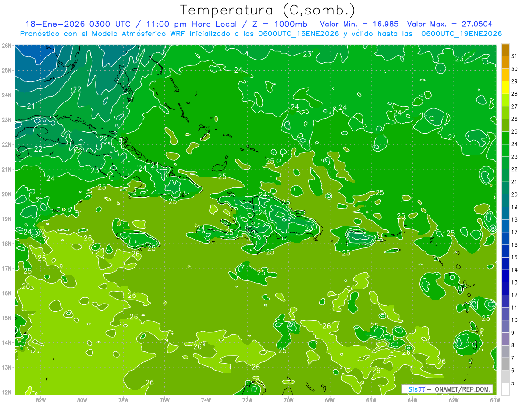Click the '19N' latitude axis label
Viewport: 526px width, 406px height.
pyautogui.click(x=7, y=219)
